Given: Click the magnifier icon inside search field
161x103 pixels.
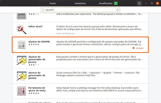Looking at the screenshot, I should pos(43,10).
